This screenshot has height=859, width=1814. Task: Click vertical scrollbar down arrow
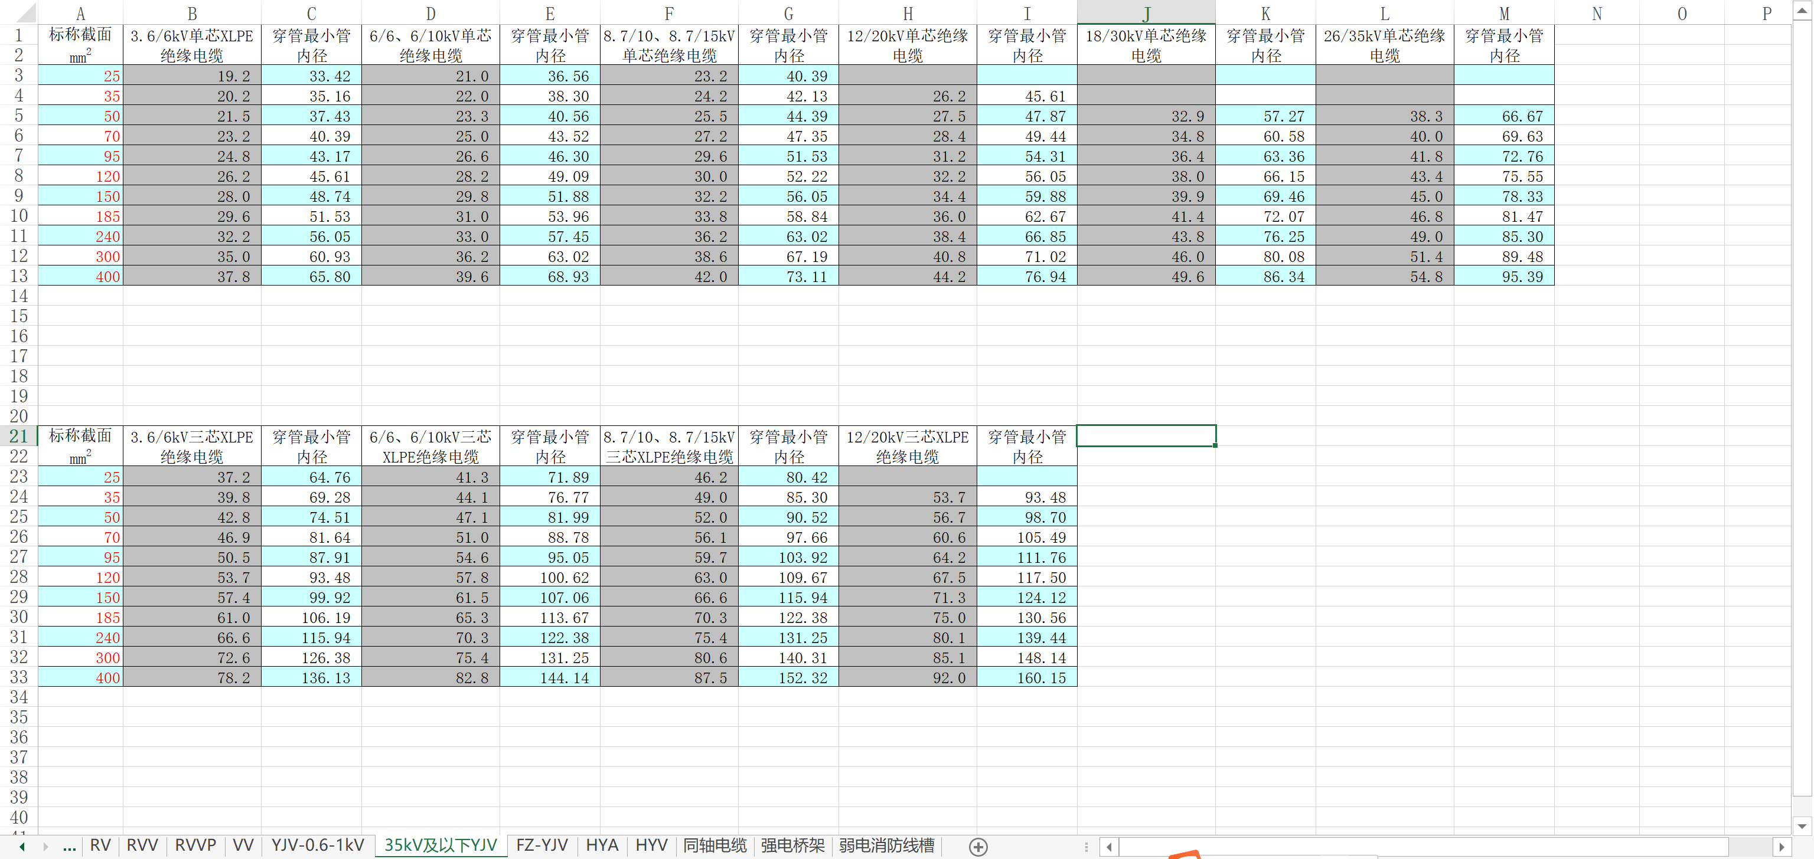tap(1802, 825)
